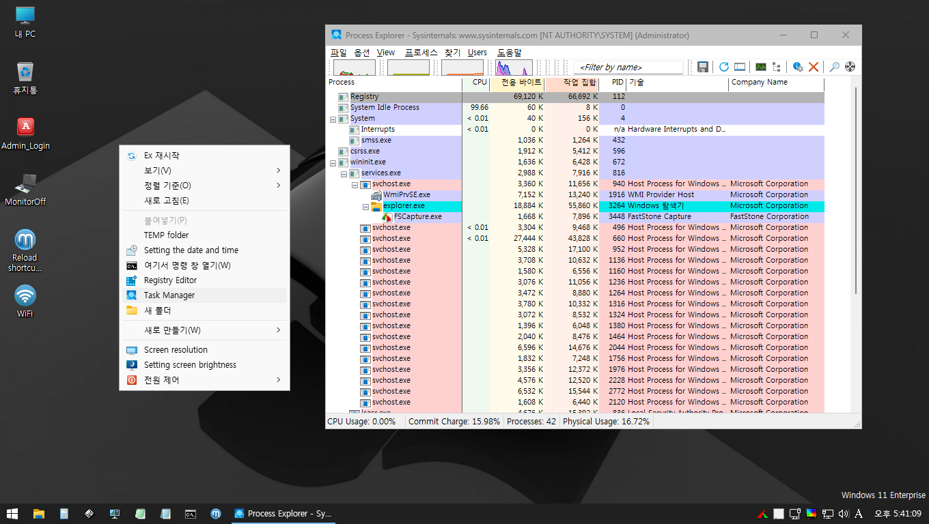Open the 파일 menu
Viewport: 929px width, 524px height.
pos(338,53)
